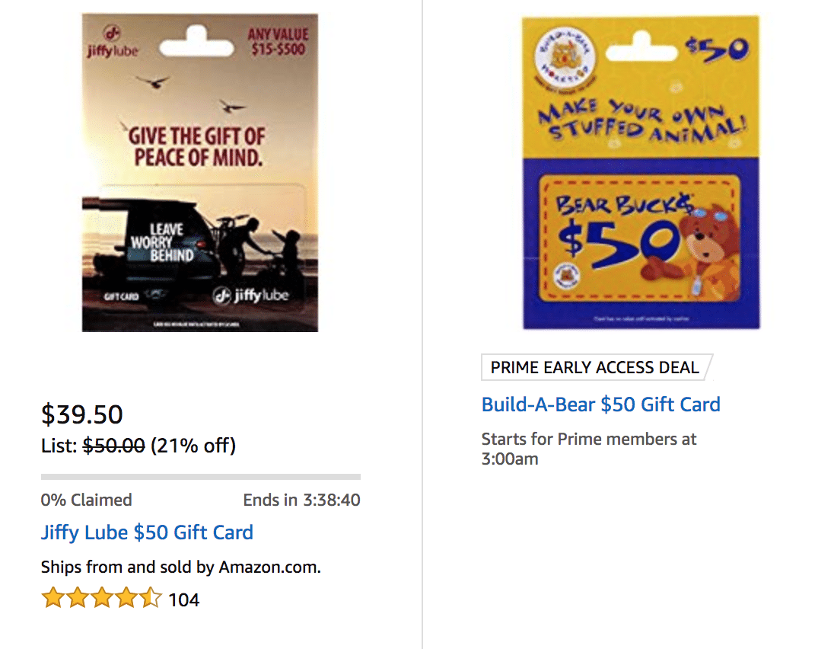Click the $39.50 deal price
Viewport: 834px width, 649px height.
81,414
